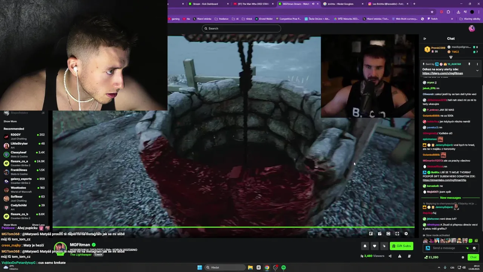Open File Explorer from the taskbar
The image size is (483, 272).
pyautogui.click(x=250, y=267)
